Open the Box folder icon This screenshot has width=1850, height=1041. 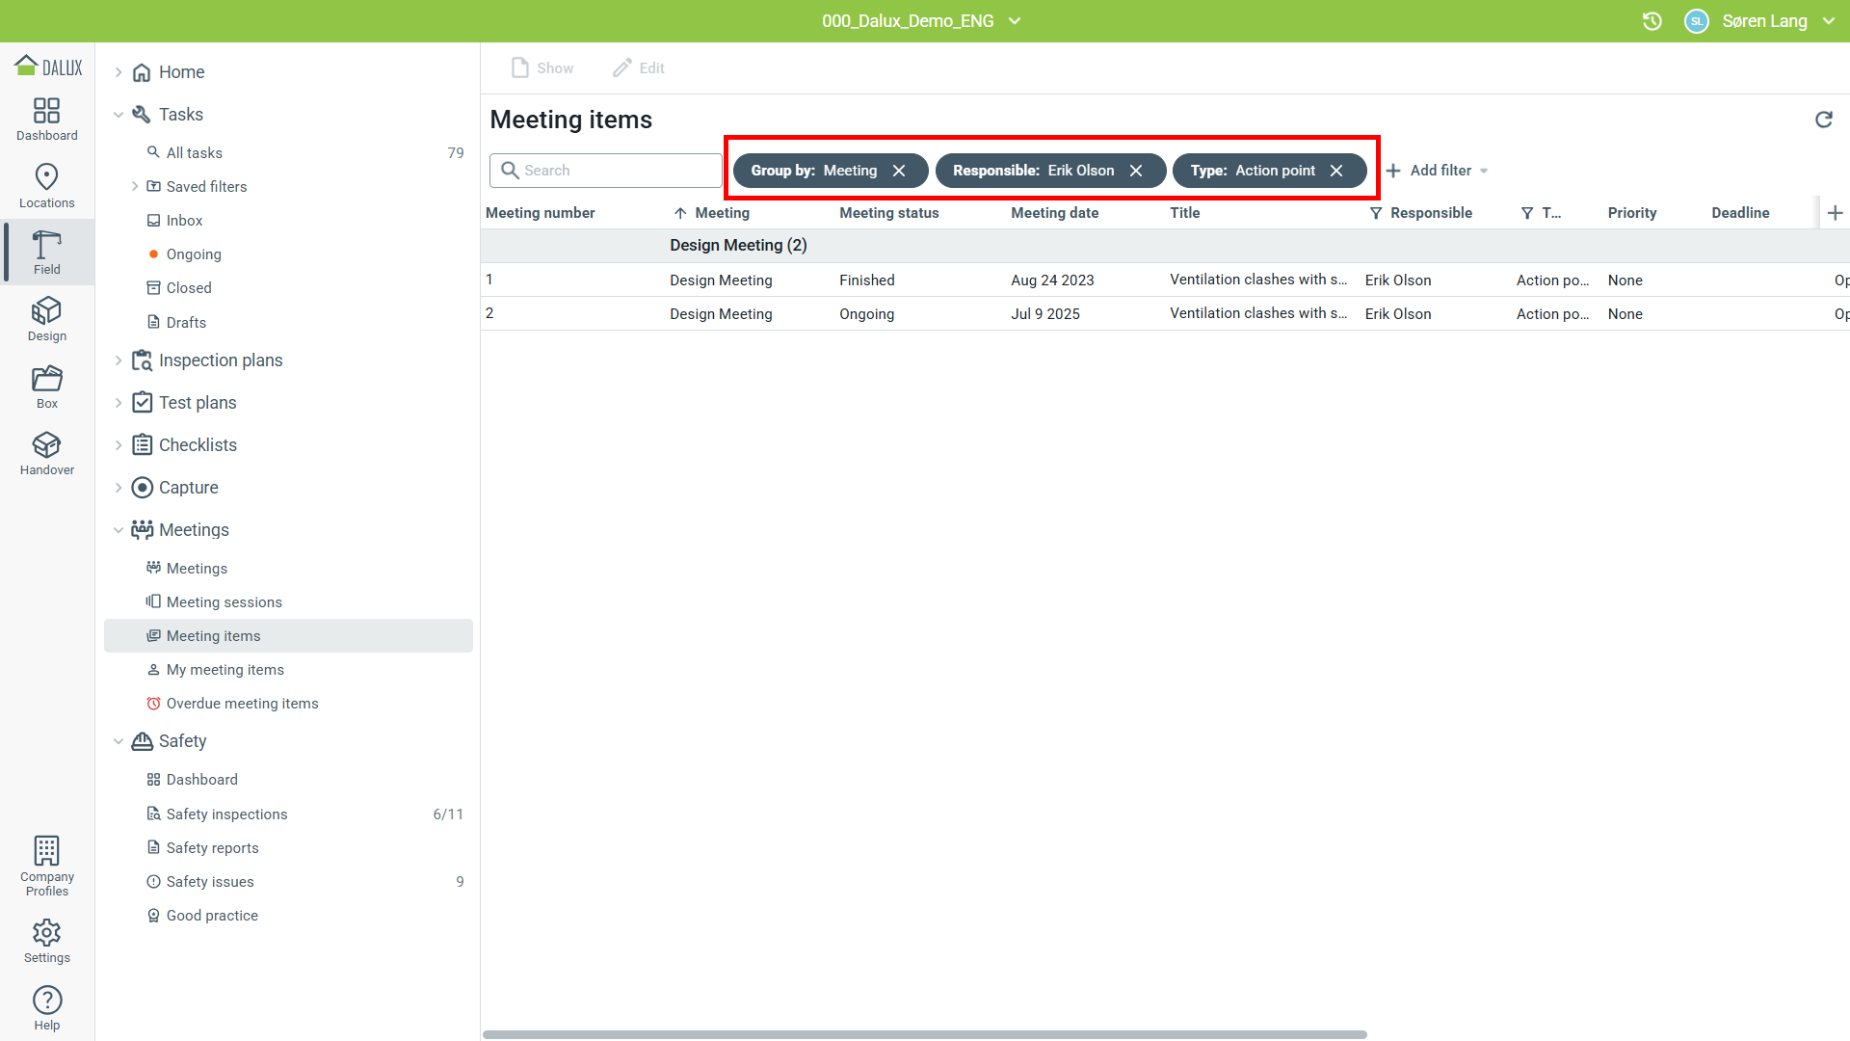click(x=46, y=378)
